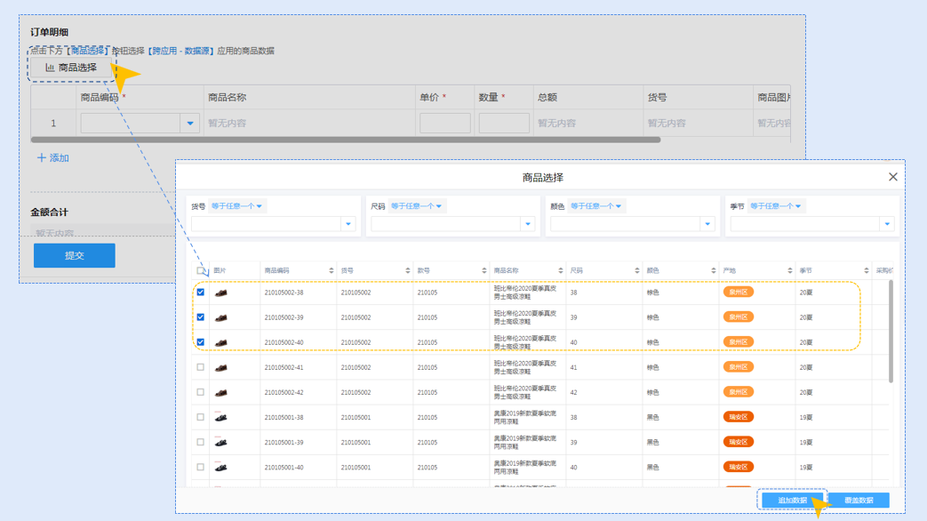Uncheck the row 210105002-38 checkbox
927x521 pixels.
click(201, 293)
